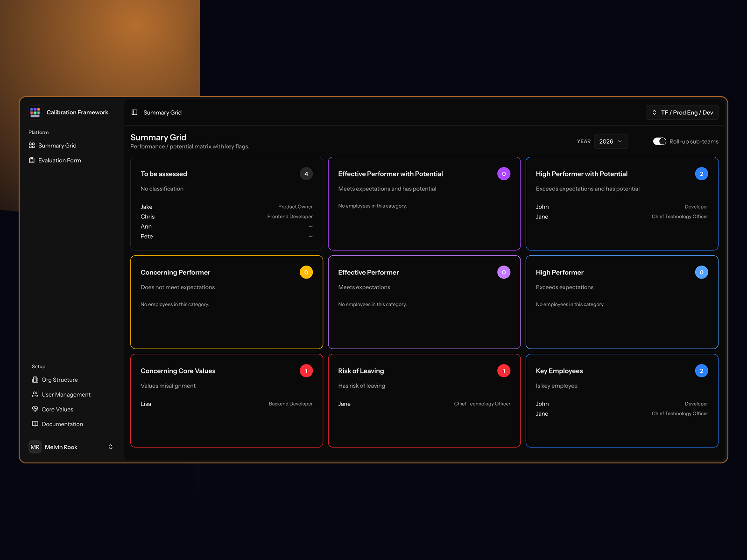
Task: Toggle the Roll-up sub-teams switch
Action: [x=659, y=141]
